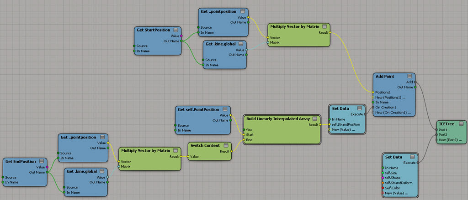Click the self.Shape port on Set Data
This screenshot has width=468, height=200.
click(x=383, y=178)
